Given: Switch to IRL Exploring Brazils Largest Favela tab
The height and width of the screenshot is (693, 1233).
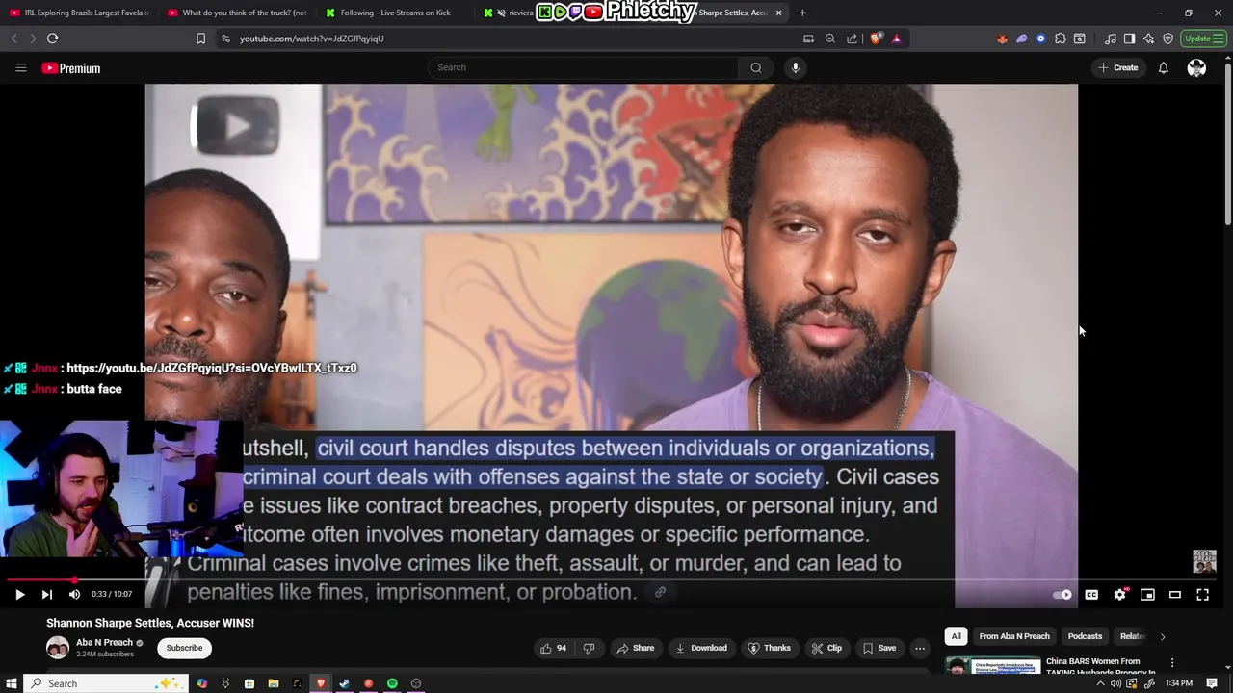Looking at the screenshot, I should pyautogui.click(x=79, y=13).
